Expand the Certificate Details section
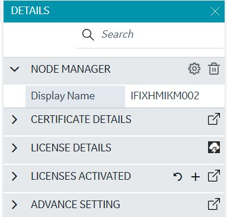 [x=14, y=119]
